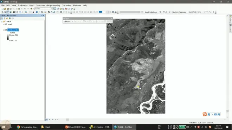The image size is (232, 130).
Task: Open the Vectorization dropdown menu
Action: coord(152,12)
